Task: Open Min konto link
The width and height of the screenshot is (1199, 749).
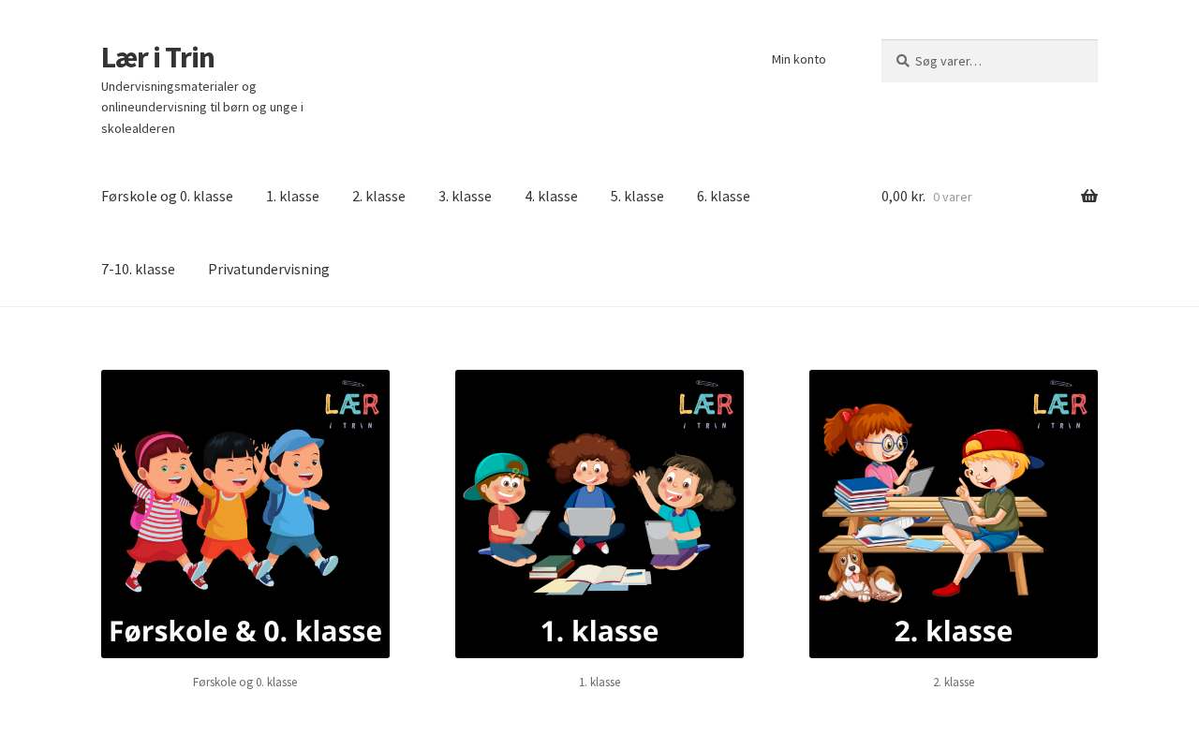Action: point(799,59)
